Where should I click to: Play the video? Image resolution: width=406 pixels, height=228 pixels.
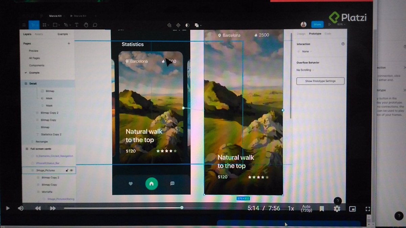[x=8, y=208]
